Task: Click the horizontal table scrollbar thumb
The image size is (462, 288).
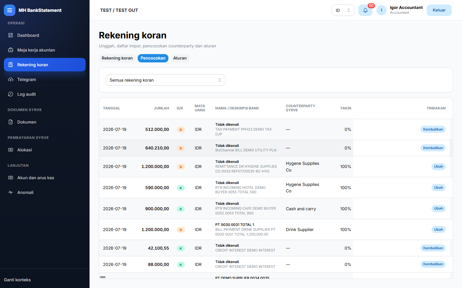Action: 103,277
